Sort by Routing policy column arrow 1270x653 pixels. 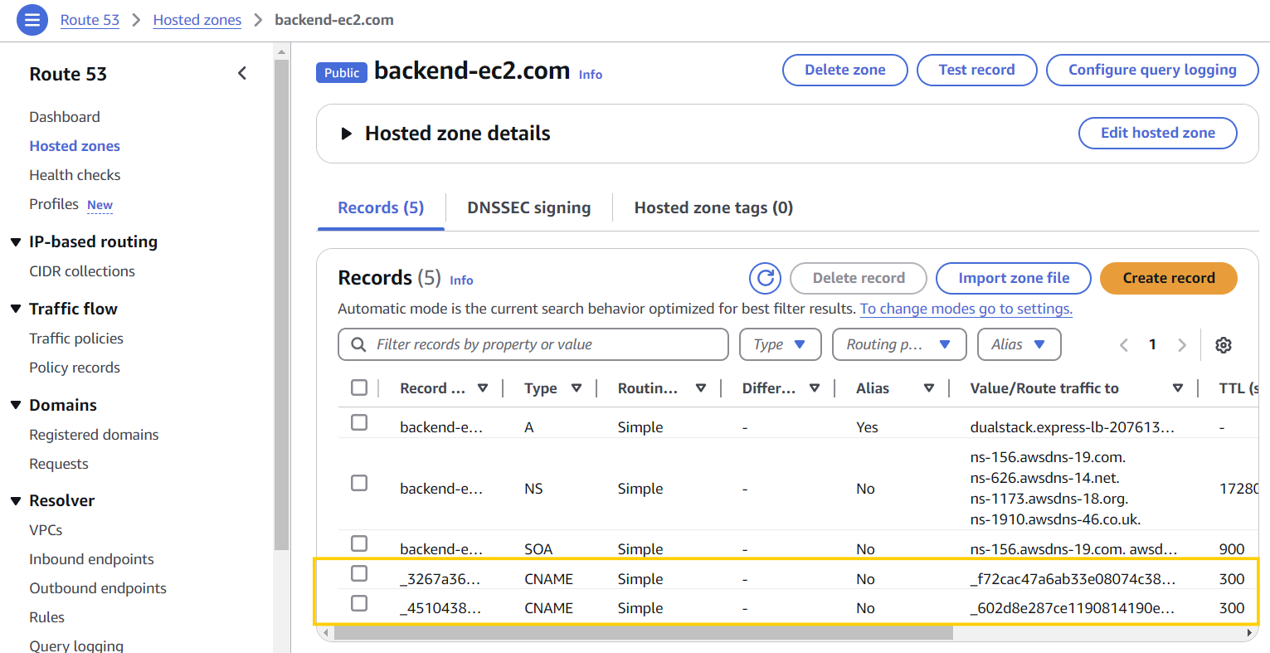click(701, 388)
